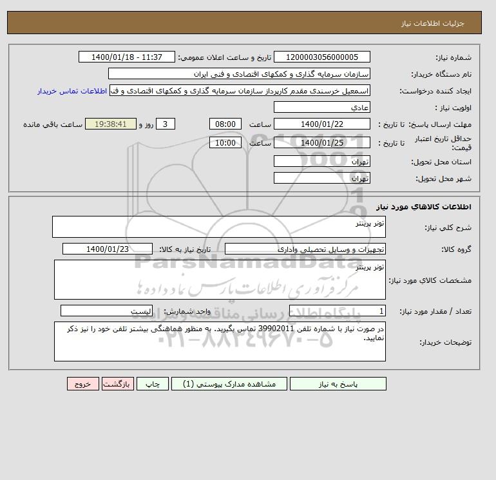This screenshot has width=496, height=480.
Task: Open مشاهده مدارک پیوستی (1) attachments
Action: pyautogui.click(x=229, y=383)
